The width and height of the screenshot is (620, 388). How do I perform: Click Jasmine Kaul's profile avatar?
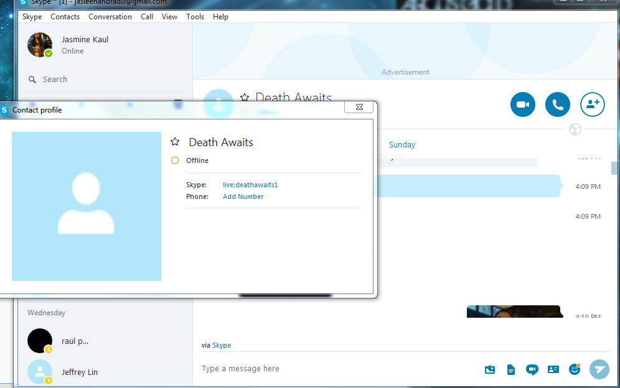coord(40,45)
